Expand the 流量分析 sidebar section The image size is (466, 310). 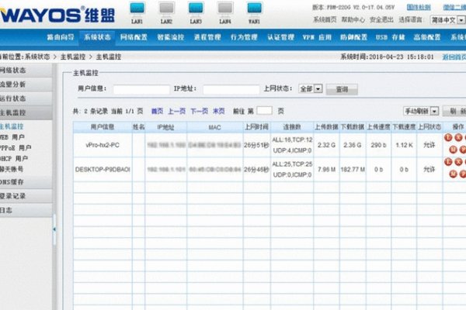click(x=26, y=84)
